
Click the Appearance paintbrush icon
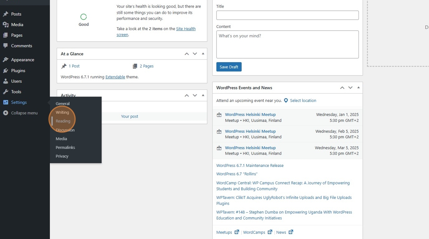[x=5, y=60]
